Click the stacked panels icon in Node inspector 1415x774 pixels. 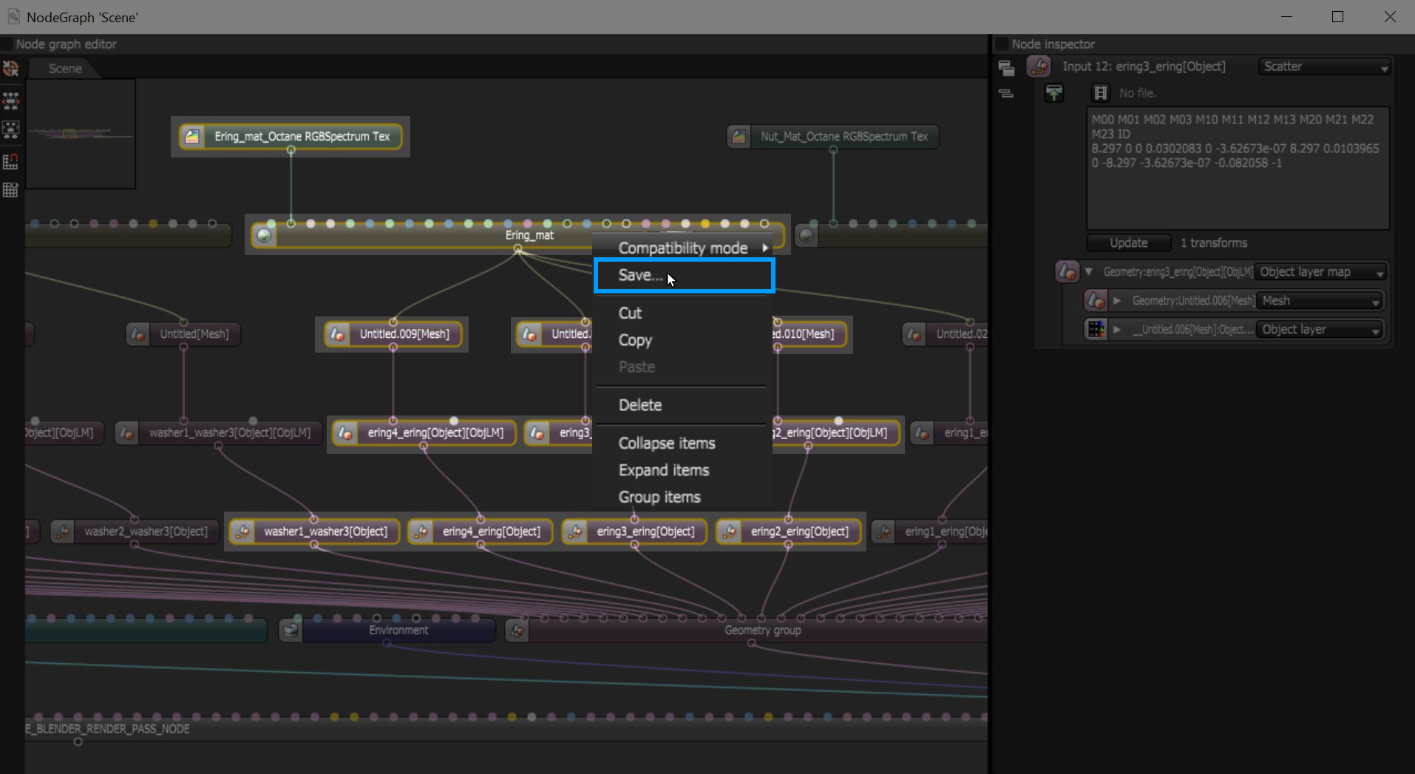1007,67
